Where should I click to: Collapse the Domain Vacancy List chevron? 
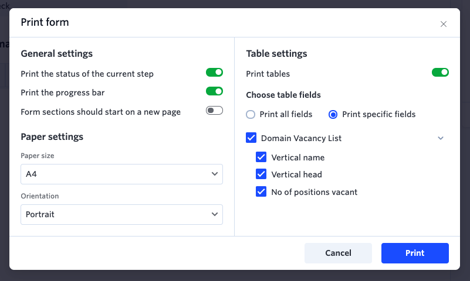(x=440, y=138)
